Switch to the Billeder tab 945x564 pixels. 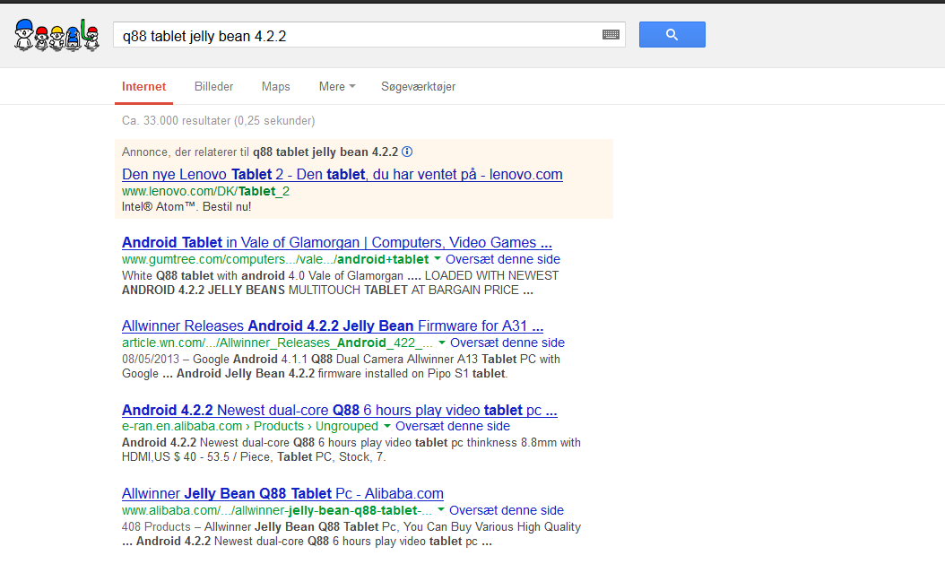tap(213, 87)
